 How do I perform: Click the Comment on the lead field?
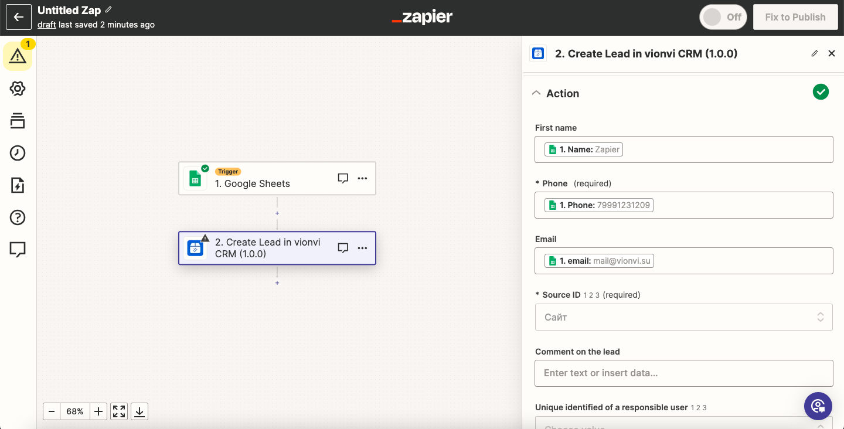point(684,373)
